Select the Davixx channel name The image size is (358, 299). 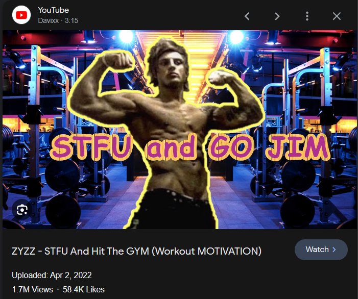point(48,20)
